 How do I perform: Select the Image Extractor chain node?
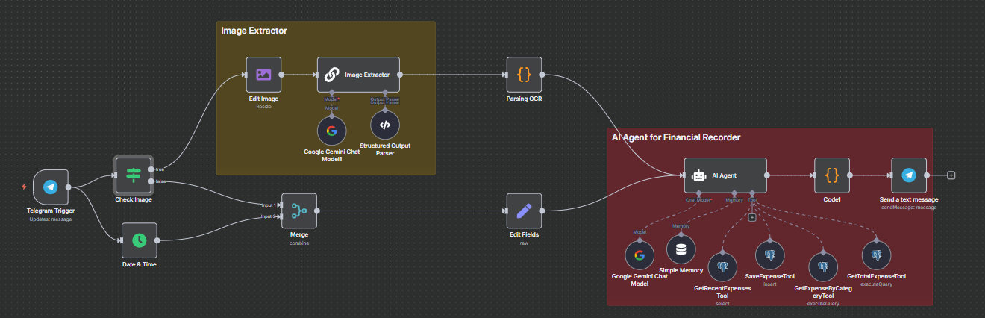(358, 75)
